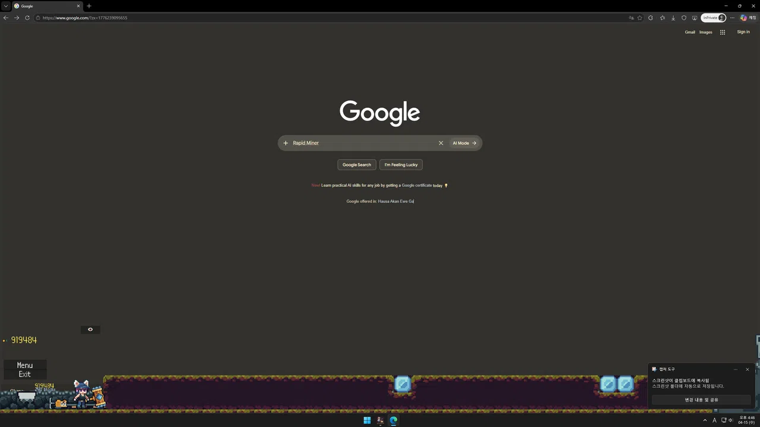Click the address bar URL
The image size is (760, 427).
tap(85, 18)
